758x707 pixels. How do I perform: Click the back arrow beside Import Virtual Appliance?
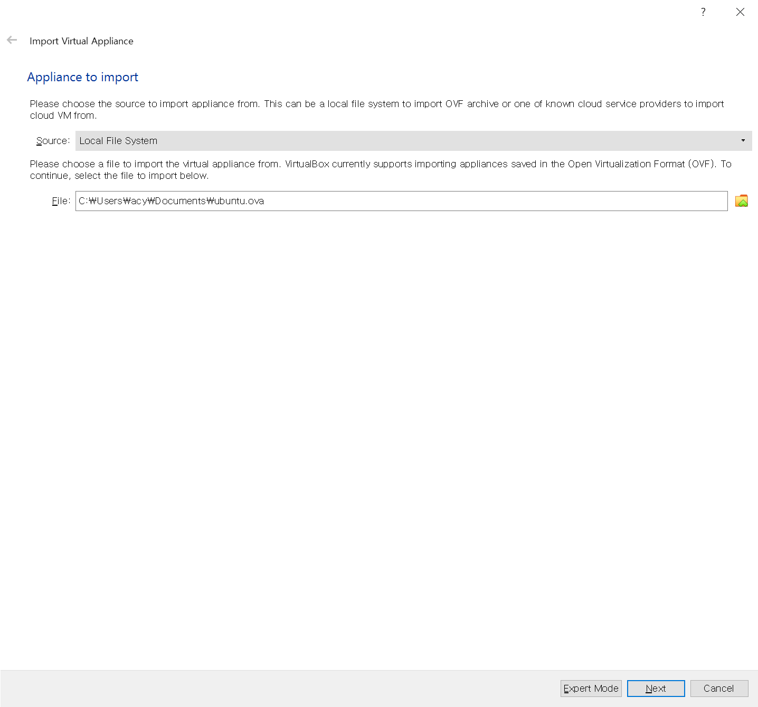point(12,40)
